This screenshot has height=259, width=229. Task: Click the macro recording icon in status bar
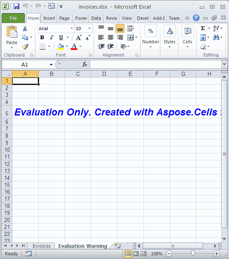[x=28, y=254]
